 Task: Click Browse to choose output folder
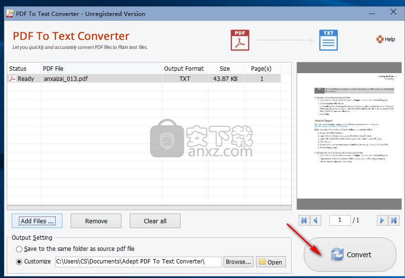click(239, 262)
